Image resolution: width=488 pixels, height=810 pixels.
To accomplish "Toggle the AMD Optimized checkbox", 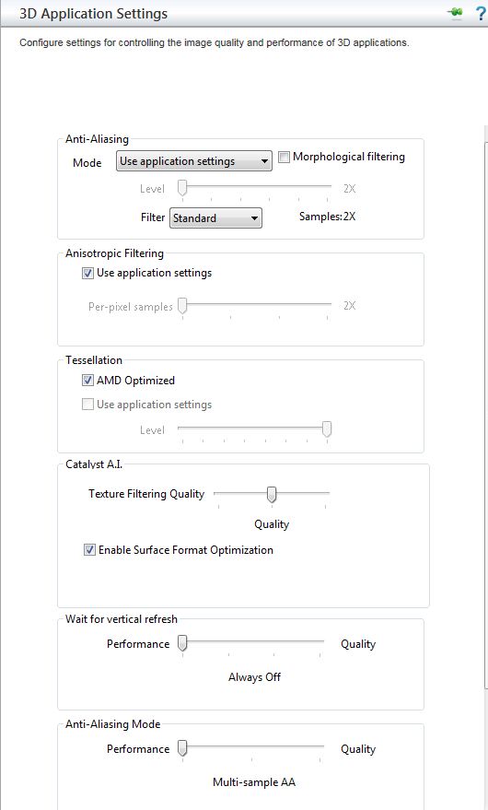I will (x=87, y=381).
